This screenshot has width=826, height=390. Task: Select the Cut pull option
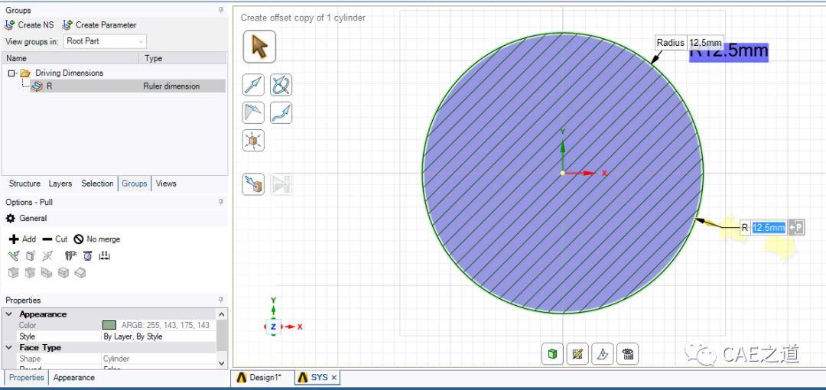55,239
